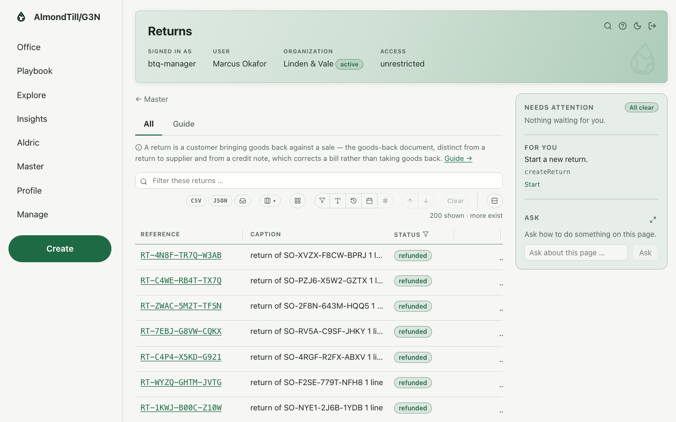This screenshot has height=422, width=676.
Task: Switch to grid view icon
Action: point(297,201)
